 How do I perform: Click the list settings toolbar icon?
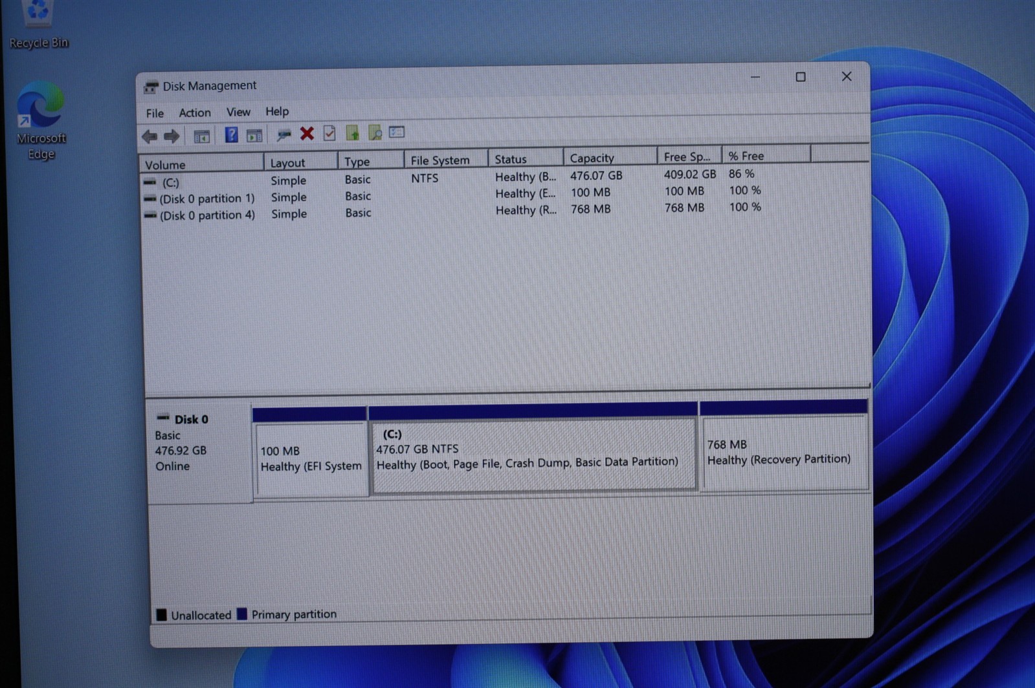(397, 132)
